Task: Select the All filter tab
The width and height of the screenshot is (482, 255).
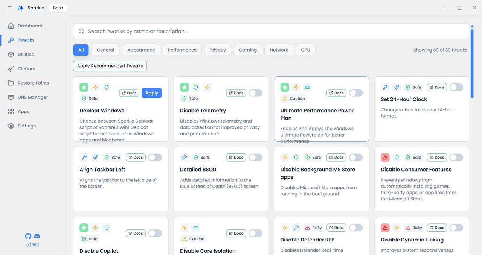Action: [x=81, y=50]
